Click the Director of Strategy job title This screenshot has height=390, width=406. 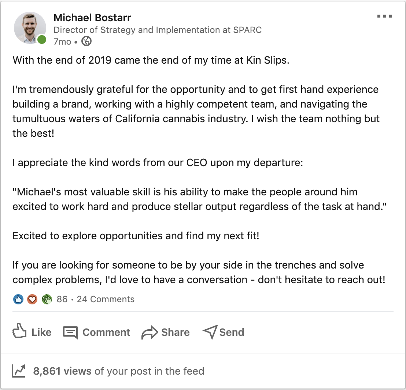click(158, 30)
